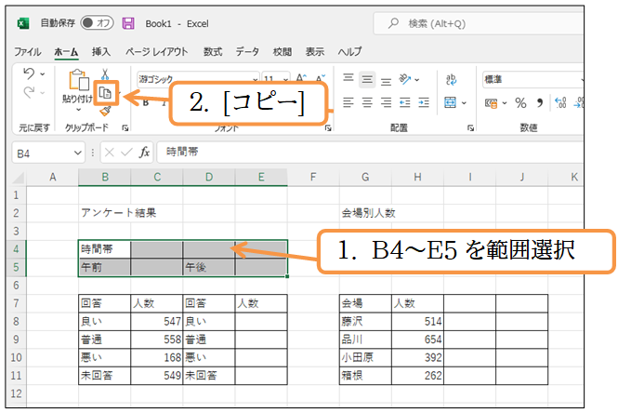Click the cell containing 藤沢
Screen dimensions: 618x413
point(365,322)
